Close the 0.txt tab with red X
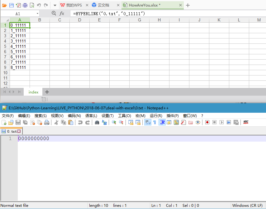This screenshot has width=266, height=209. 19,131
